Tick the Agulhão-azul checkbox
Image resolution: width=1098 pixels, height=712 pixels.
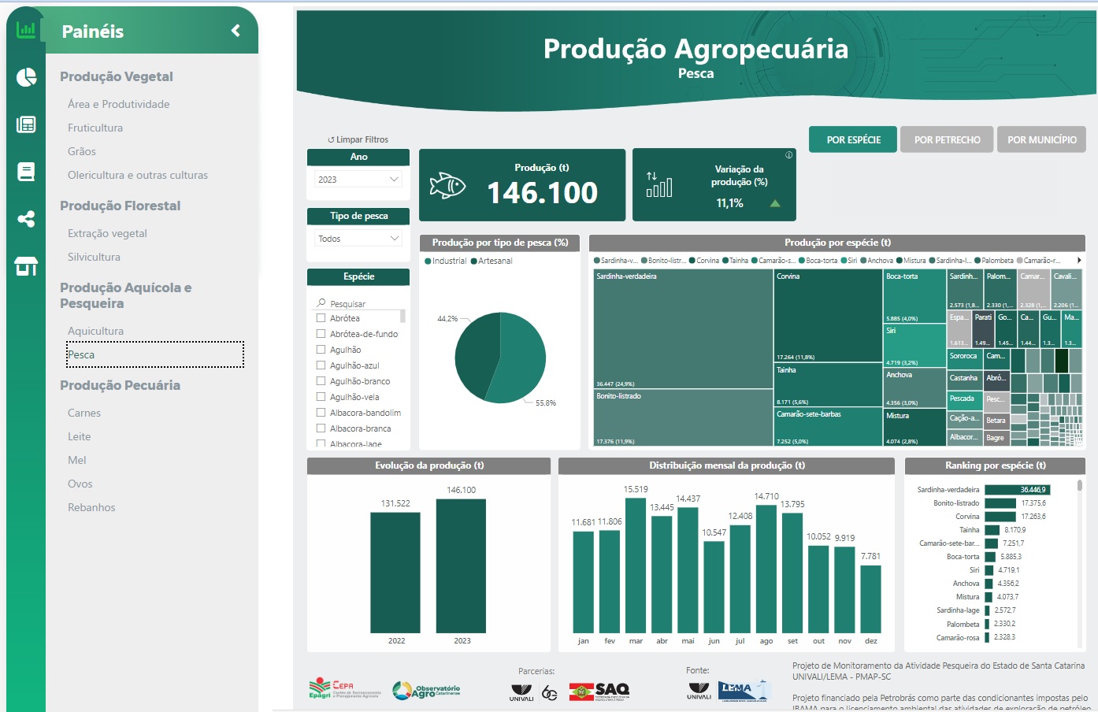tap(321, 365)
